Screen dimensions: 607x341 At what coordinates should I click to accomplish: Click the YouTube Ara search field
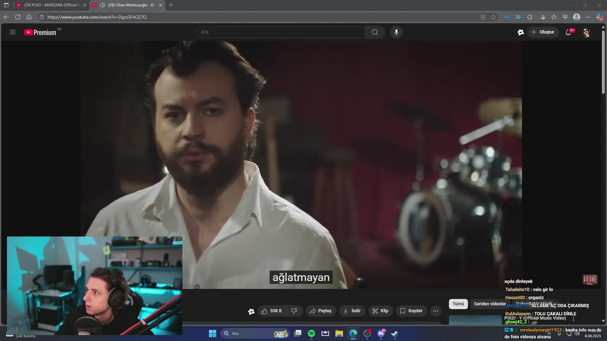280,32
